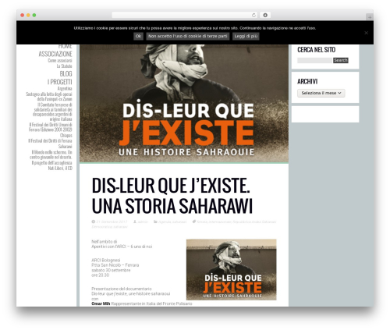Open Sostegno alla lotta degli operai link
390x330 pixels.
49,97
